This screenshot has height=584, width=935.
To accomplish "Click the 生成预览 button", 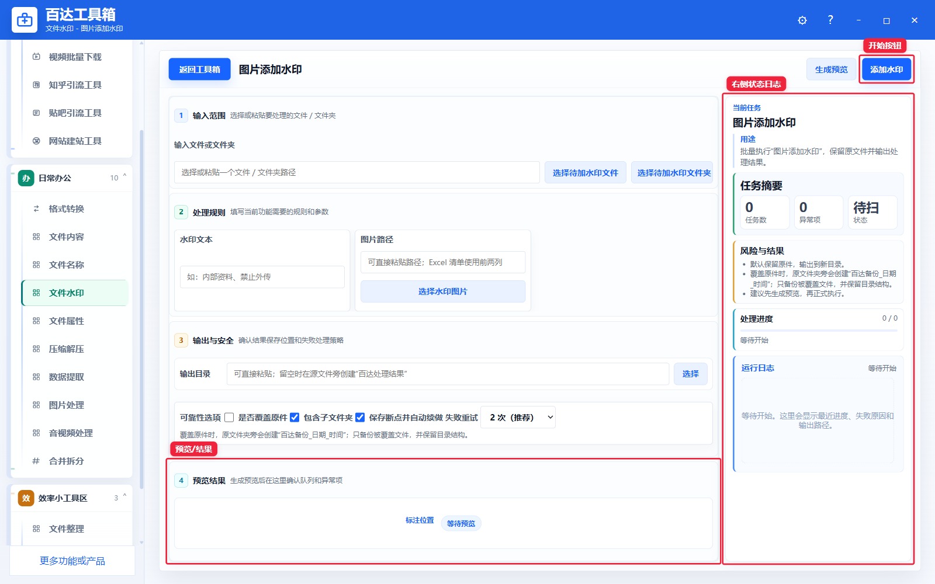I will (832, 69).
